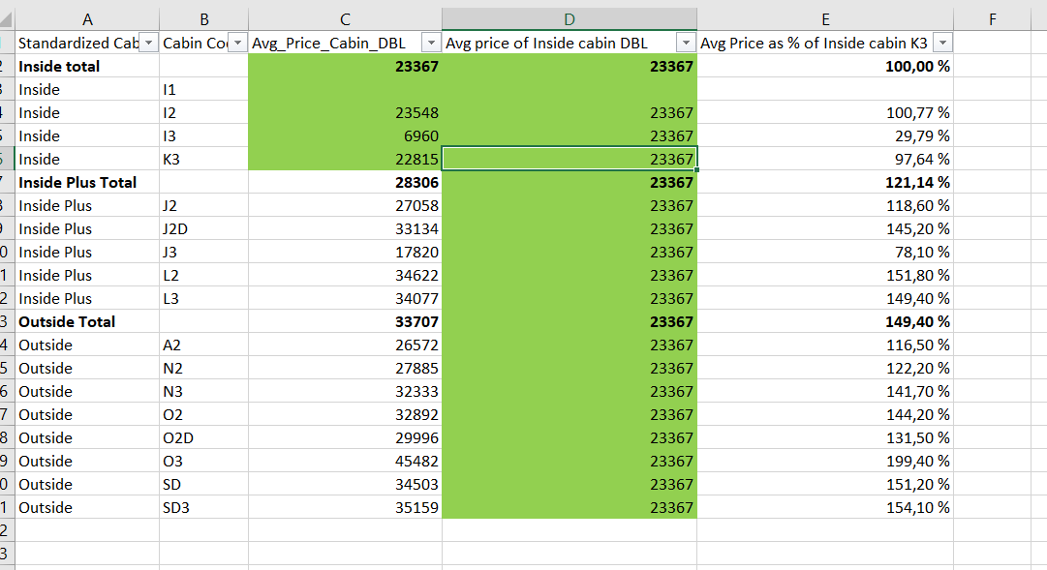Select column F header
The image size is (1047, 570).
click(993, 19)
